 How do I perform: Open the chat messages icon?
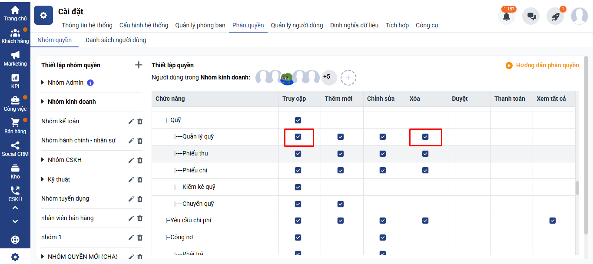pos(531,16)
